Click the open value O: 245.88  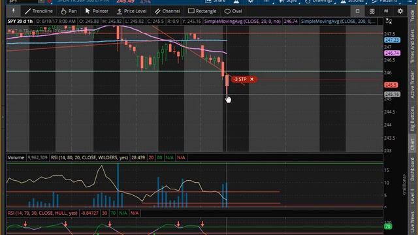[89, 21]
